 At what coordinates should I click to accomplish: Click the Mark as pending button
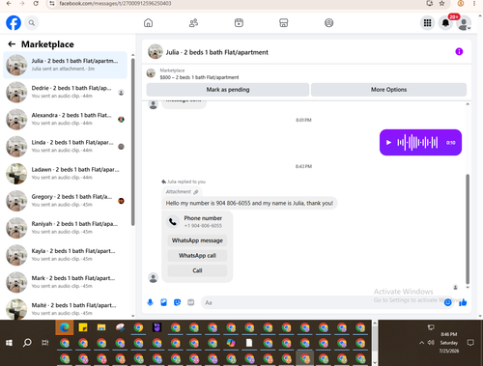(228, 90)
